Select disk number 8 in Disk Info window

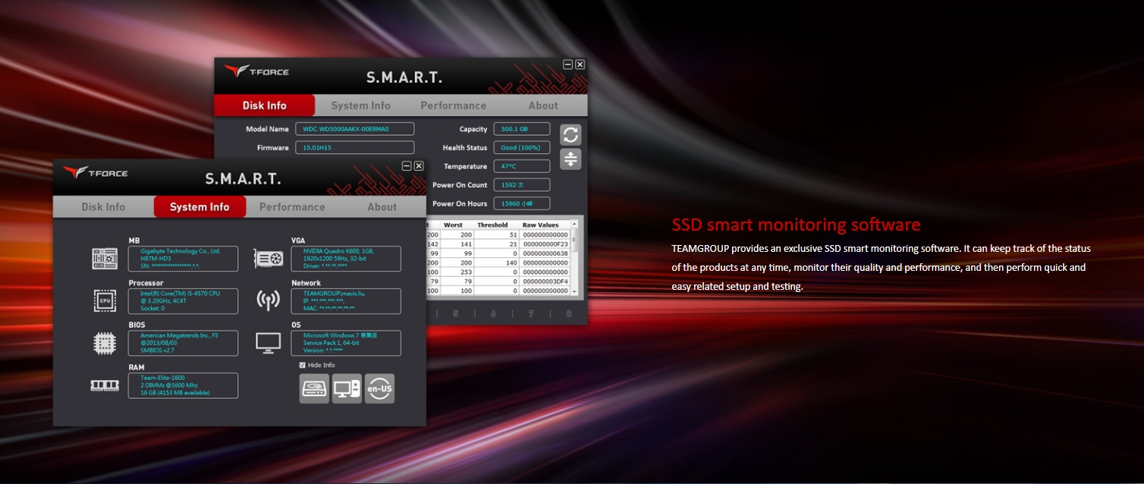[x=569, y=313]
